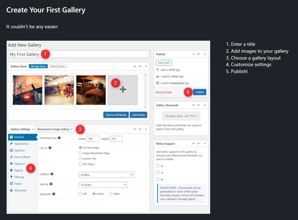
Task: Click the help icon beside Link To
Action: 50,148
